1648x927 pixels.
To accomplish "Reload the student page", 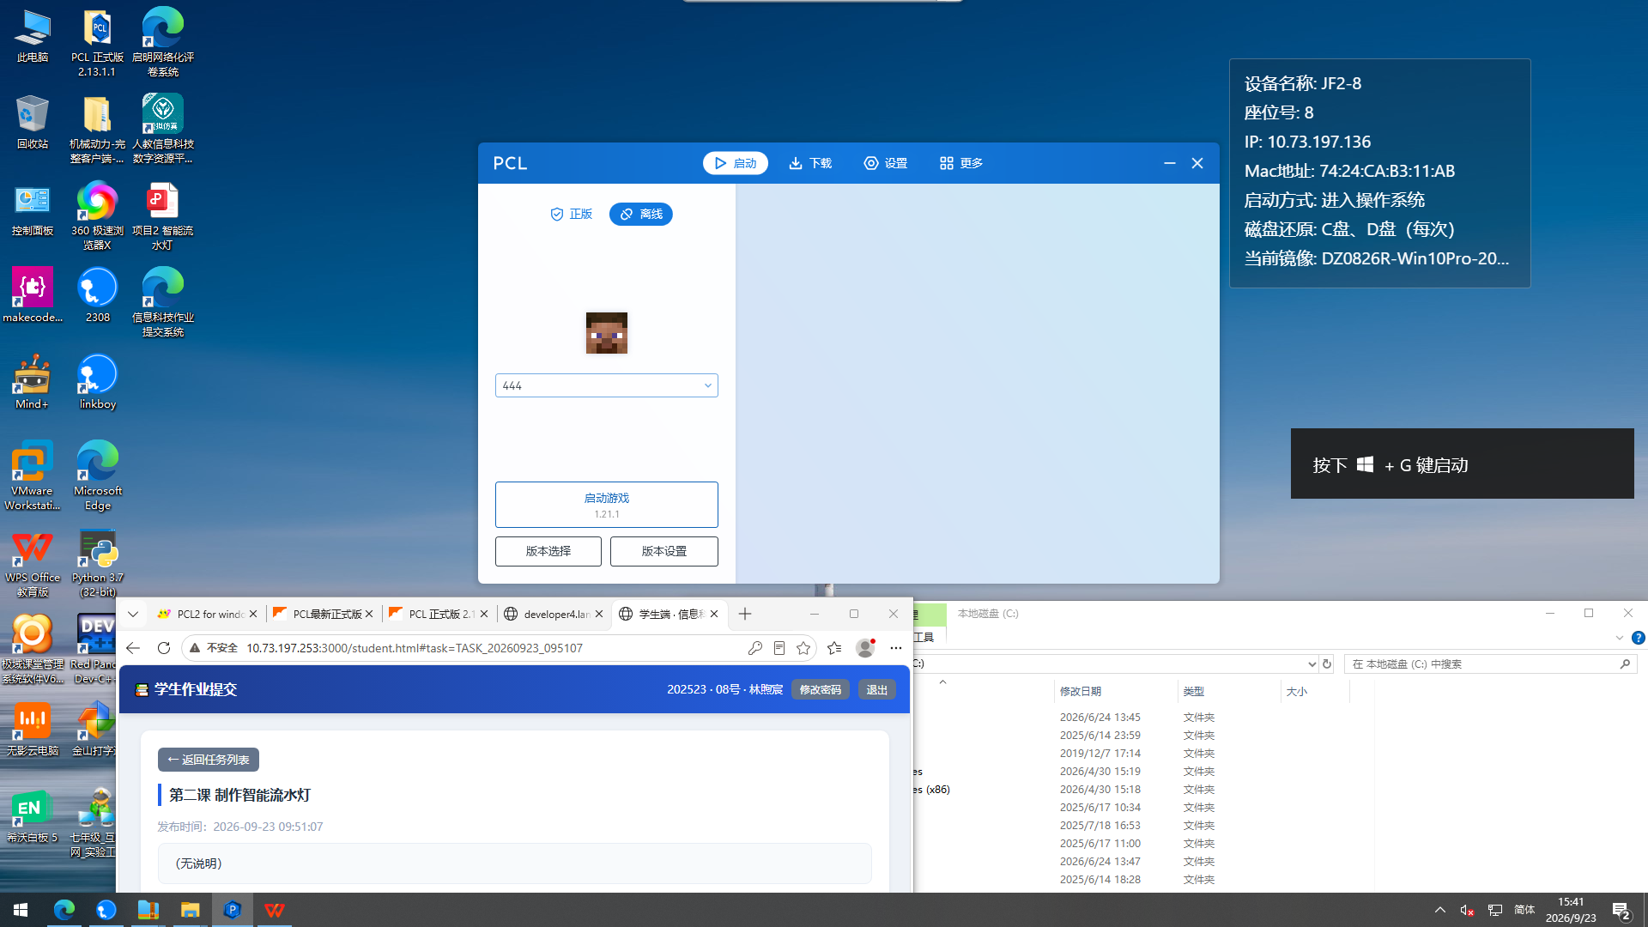I will point(164,648).
